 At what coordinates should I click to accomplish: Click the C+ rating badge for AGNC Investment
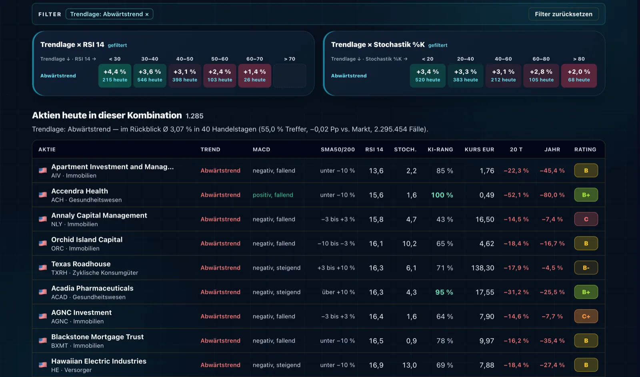tap(586, 317)
